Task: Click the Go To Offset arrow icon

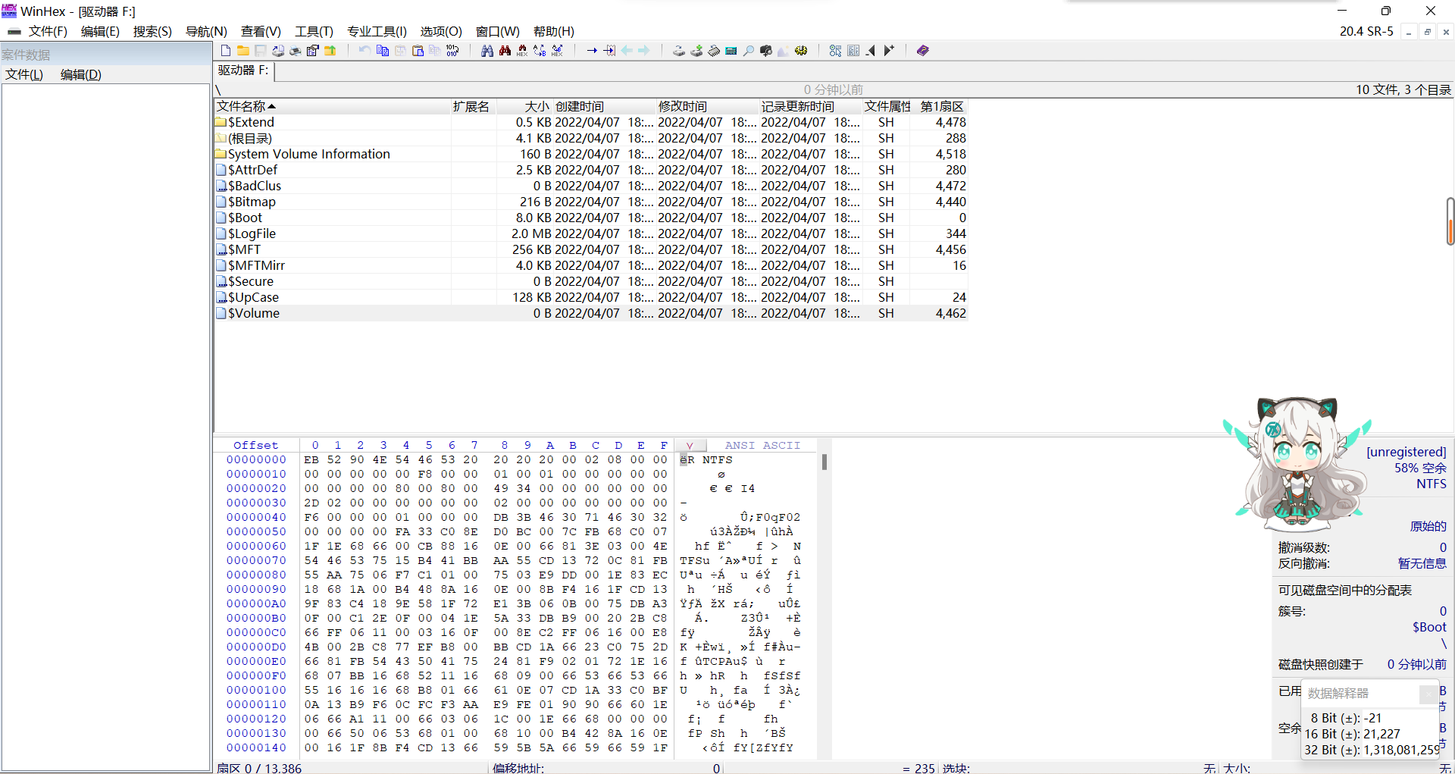Action: pyautogui.click(x=592, y=50)
